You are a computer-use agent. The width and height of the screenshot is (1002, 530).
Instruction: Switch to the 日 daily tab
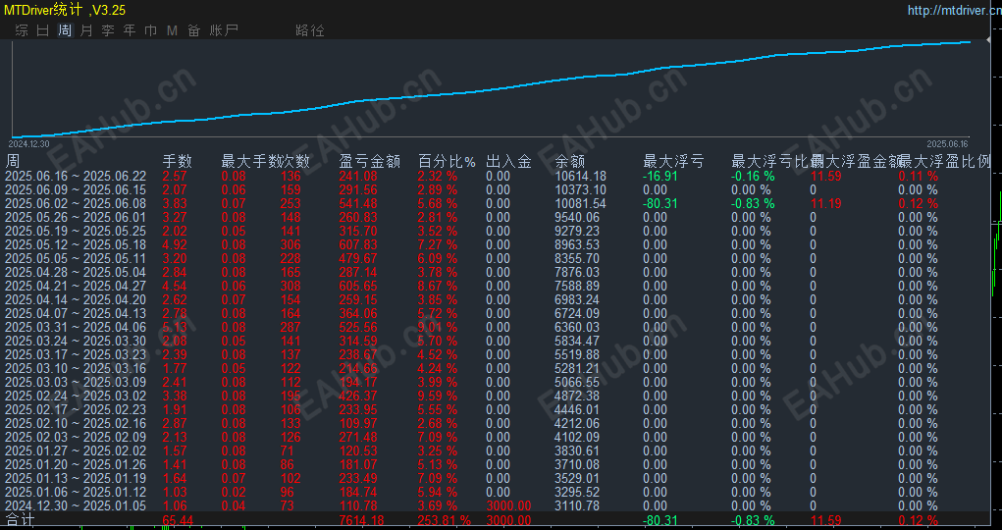coord(43,30)
